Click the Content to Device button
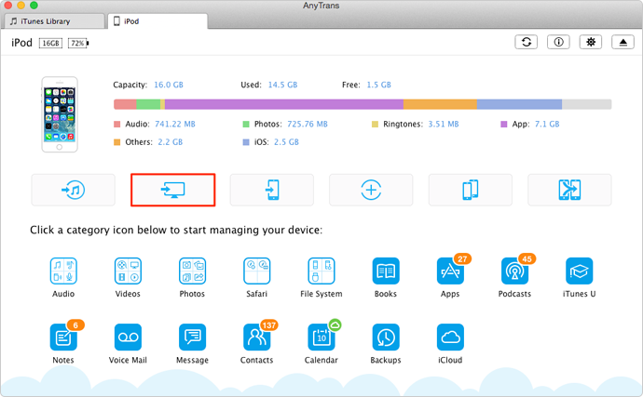 tap(272, 190)
